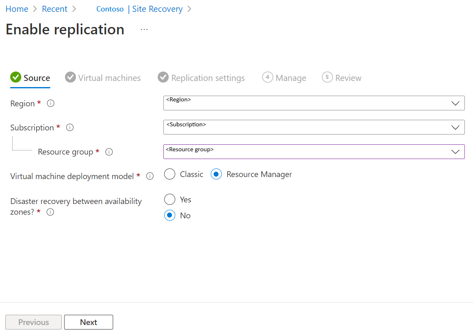The image size is (473, 334).
Task: Select the Classic deployment model radio button
Action: click(170, 174)
